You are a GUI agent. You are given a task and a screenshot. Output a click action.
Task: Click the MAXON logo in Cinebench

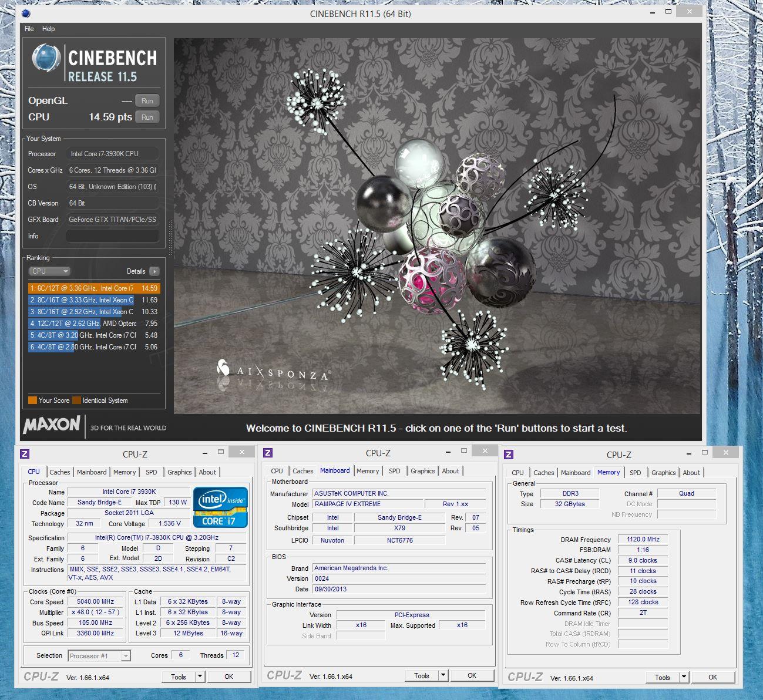52,425
